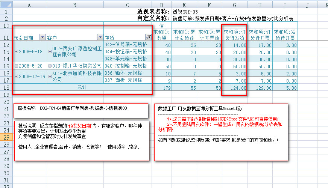Open the 预发日期 field dropdown arrow

point(42,37)
